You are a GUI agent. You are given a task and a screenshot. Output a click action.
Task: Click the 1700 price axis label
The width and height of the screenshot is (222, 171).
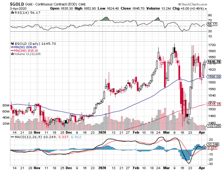pyautogui.click(x=212, y=45)
